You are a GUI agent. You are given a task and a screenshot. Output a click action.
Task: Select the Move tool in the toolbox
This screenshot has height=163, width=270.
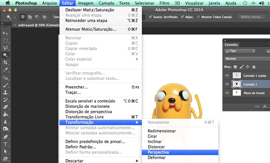click(x=5, y=33)
